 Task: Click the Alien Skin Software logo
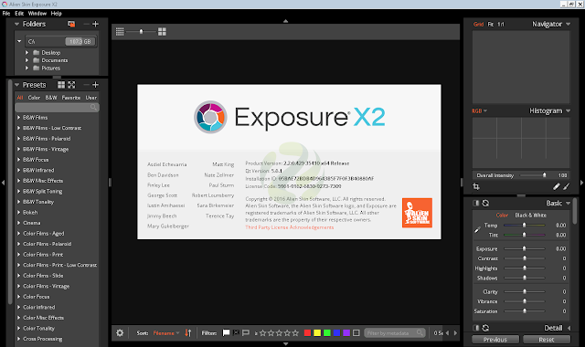pyautogui.click(x=417, y=213)
